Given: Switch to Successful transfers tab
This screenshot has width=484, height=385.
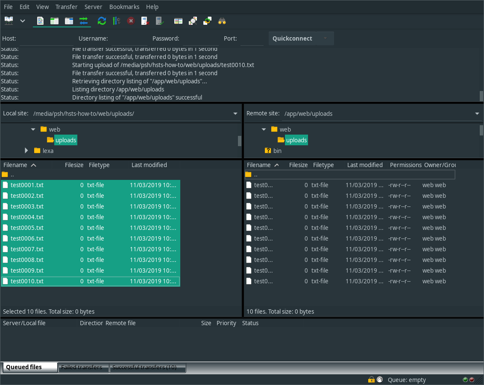Looking at the screenshot, I should click(147, 367).
